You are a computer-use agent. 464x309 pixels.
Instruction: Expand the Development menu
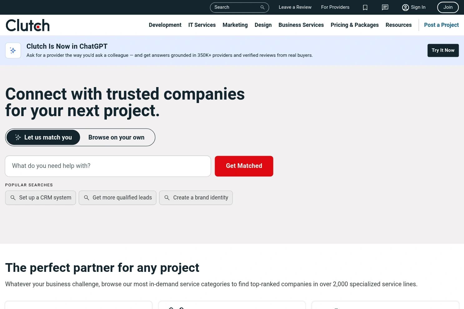click(x=165, y=25)
